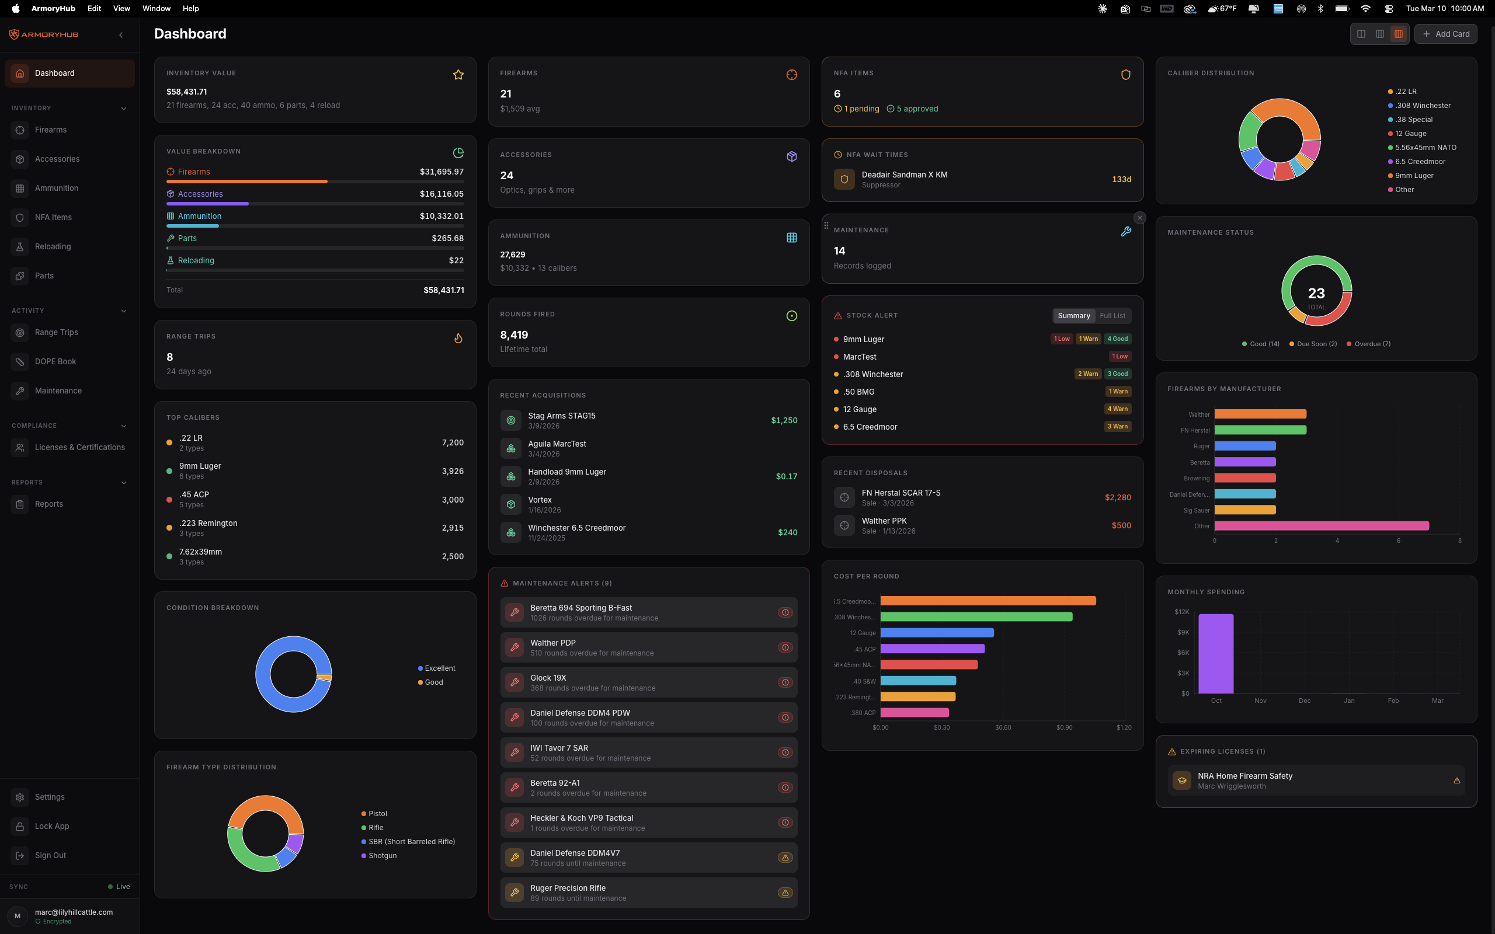Sign Out of ArmoryHub

pyautogui.click(x=51, y=855)
